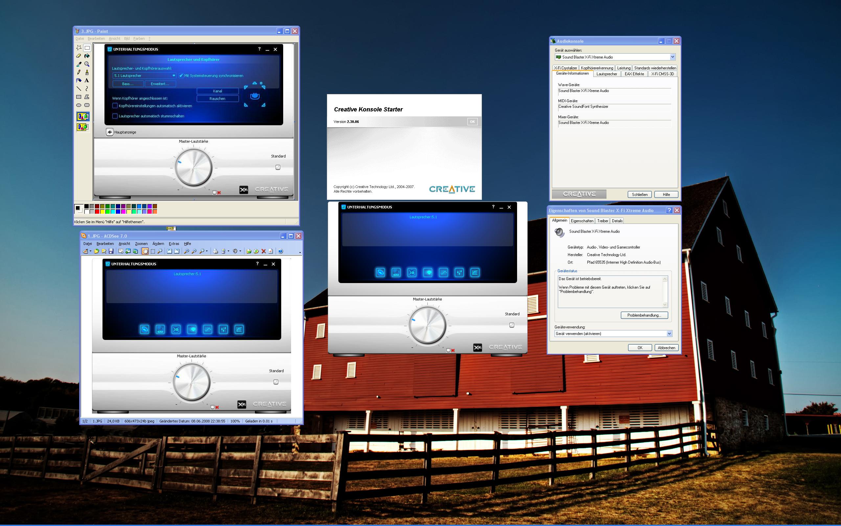Click the red X delete icon in ACDSee
This screenshot has width=841, height=526.
[x=263, y=251]
